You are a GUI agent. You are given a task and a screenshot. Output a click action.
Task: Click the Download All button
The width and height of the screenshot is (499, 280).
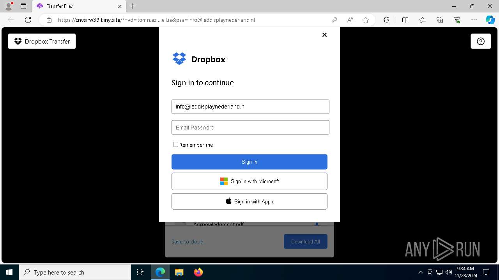coord(306,241)
